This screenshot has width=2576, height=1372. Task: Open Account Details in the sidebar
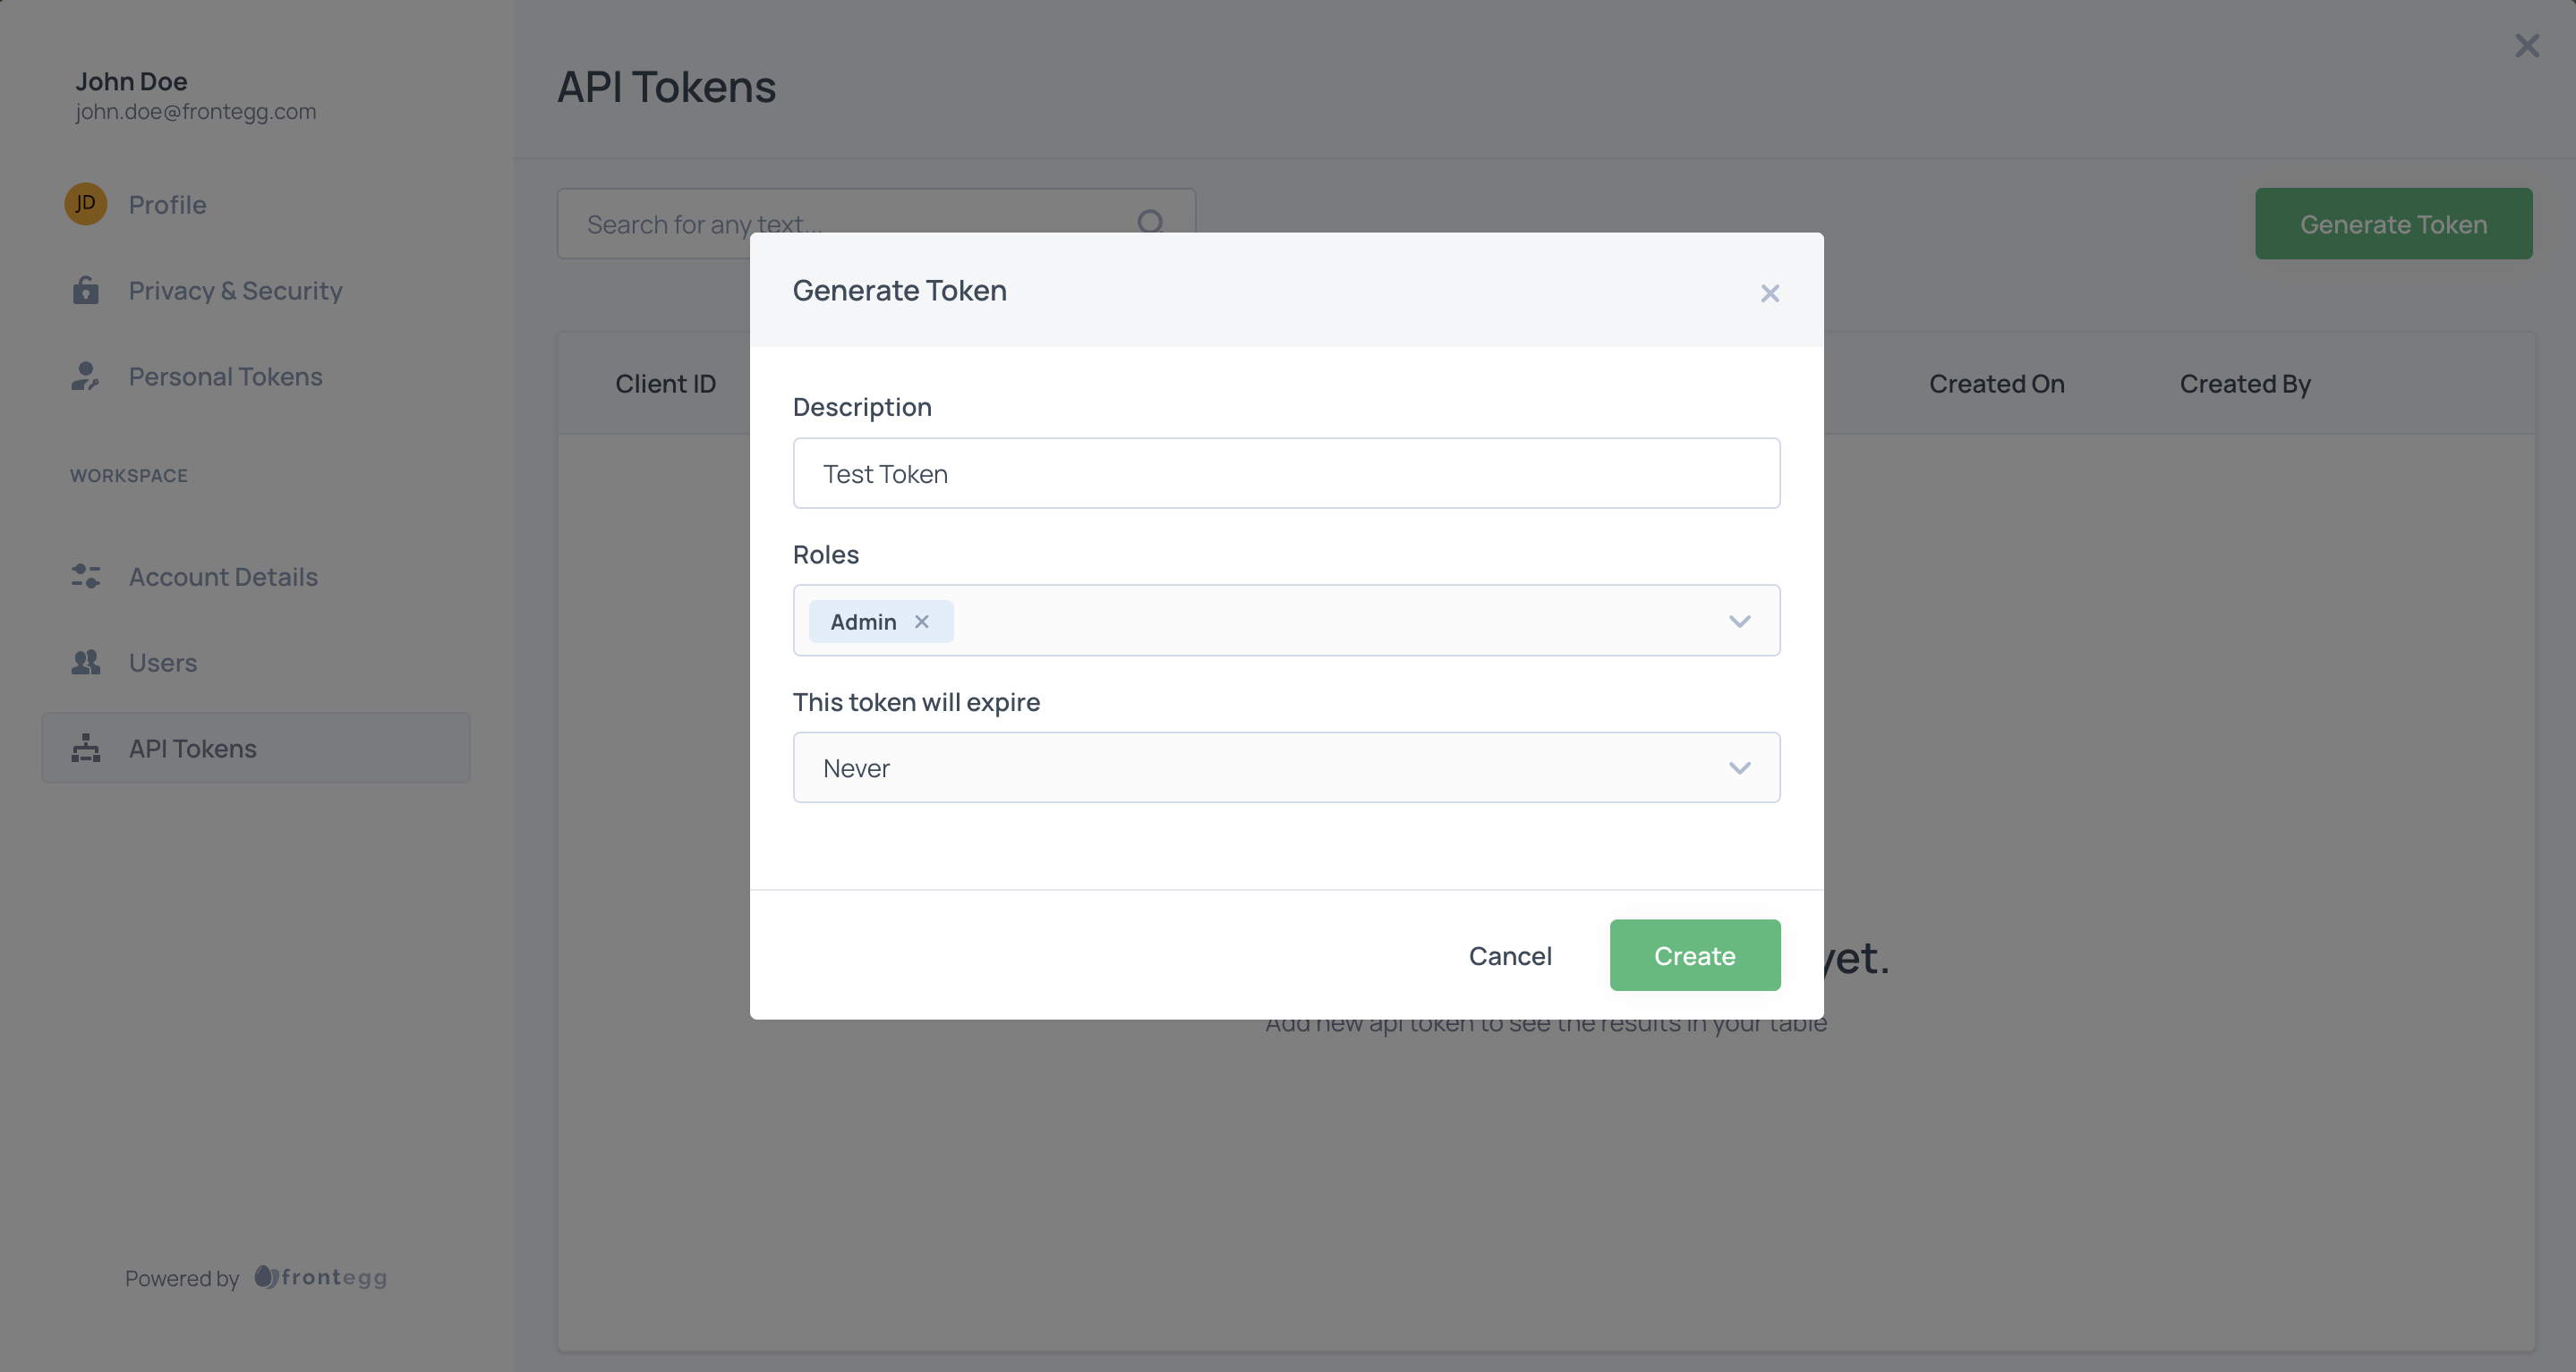click(x=223, y=577)
